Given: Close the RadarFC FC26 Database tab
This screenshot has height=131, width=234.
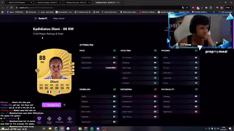Looking at the screenshot, I should tap(31, 3).
